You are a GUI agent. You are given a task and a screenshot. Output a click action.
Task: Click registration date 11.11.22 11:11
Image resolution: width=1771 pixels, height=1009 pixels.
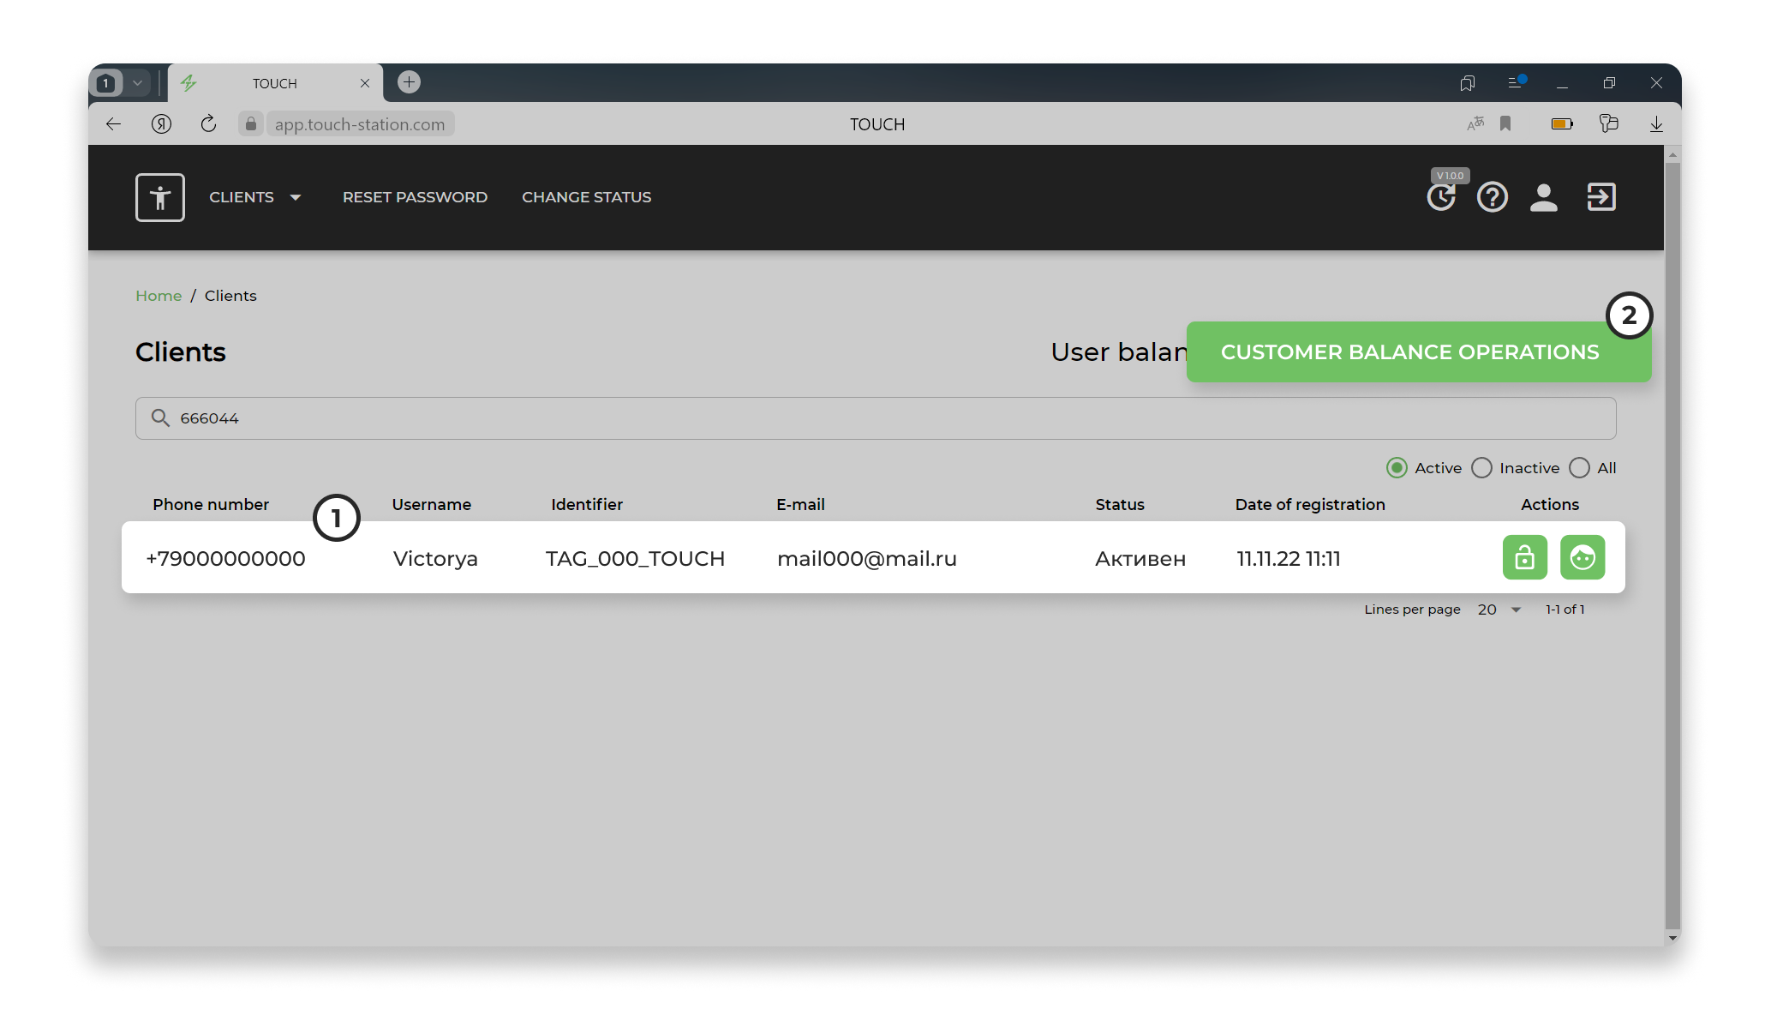point(1288,559)
